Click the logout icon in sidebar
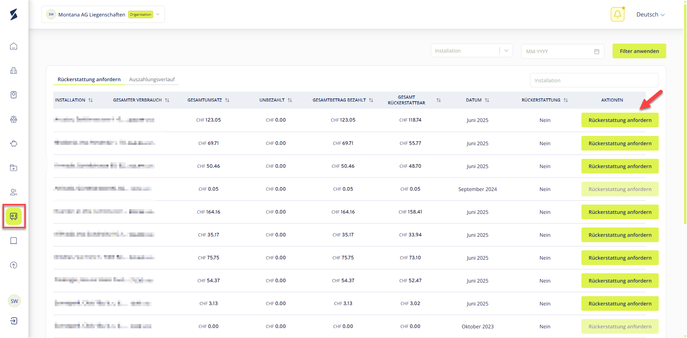The height and width of the screenshot is (338, 687). click(x=14, y=321)
